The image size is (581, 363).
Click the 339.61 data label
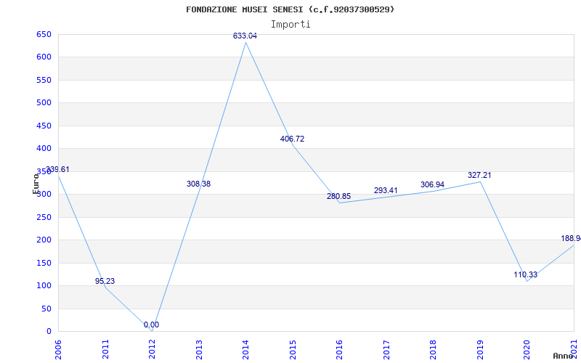(57, 169)
